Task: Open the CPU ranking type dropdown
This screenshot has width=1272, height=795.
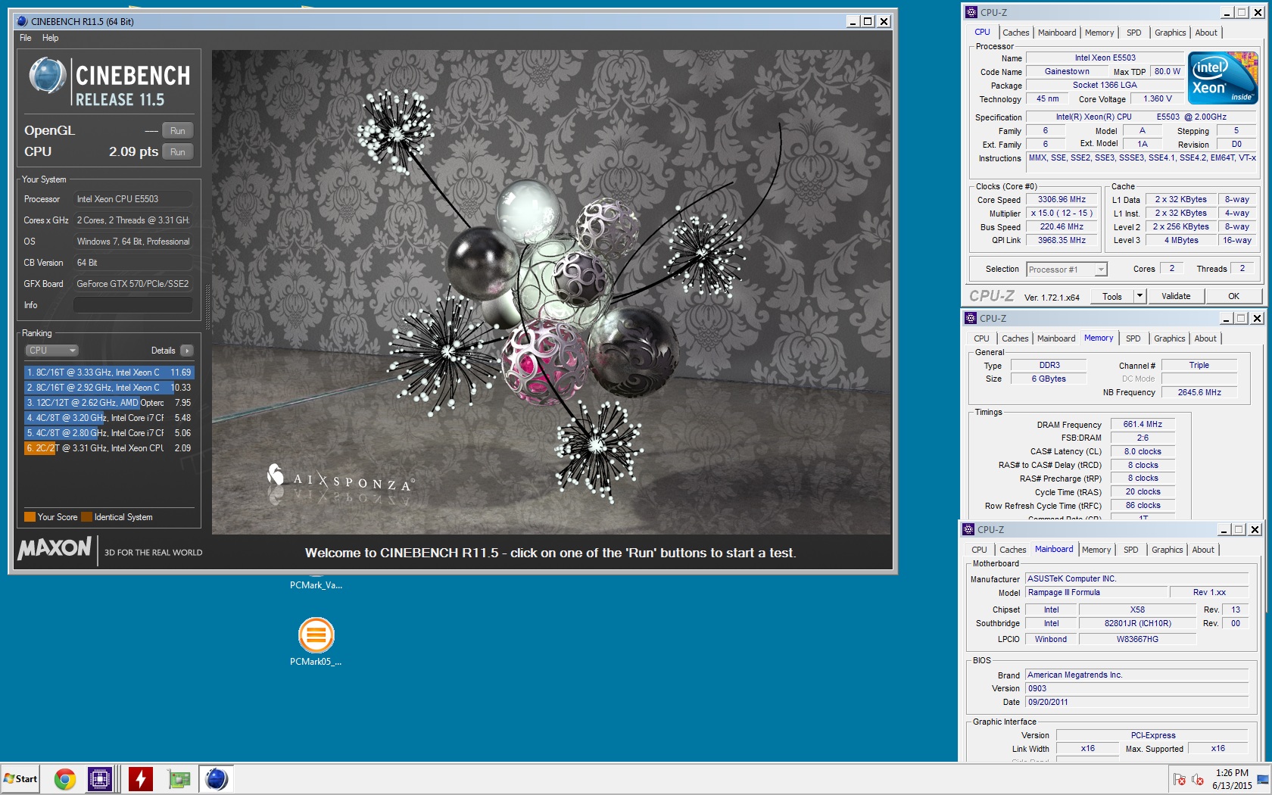Action: tap(52, 351)
